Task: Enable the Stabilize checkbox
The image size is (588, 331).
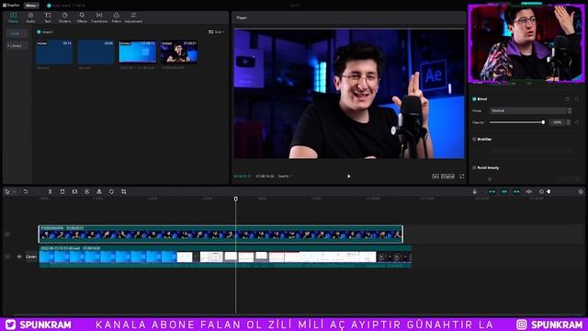Action: (x=474, y=139)
